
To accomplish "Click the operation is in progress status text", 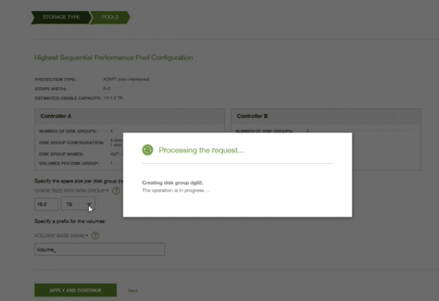I will (x=175, y=191).
